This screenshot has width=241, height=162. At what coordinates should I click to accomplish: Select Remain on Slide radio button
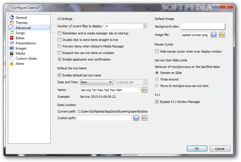pyautogui.click(x=157, y=73)
